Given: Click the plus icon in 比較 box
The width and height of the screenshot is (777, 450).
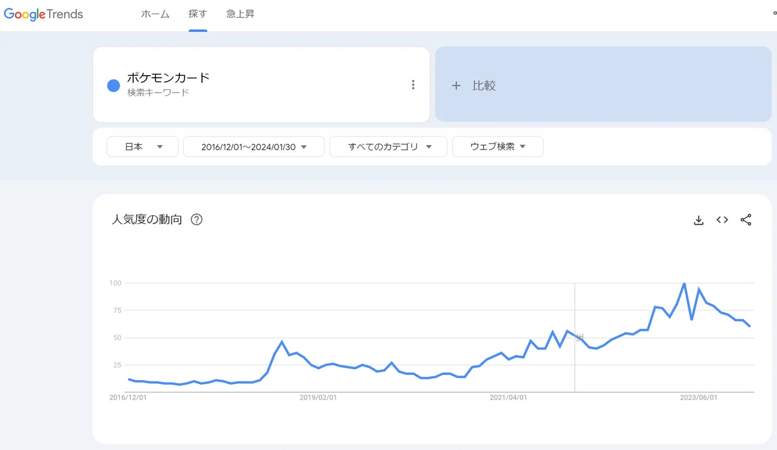Looking at the screenshot, I should coord(456,85).
